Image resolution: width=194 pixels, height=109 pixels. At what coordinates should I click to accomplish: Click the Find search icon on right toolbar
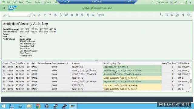point(162,15)
